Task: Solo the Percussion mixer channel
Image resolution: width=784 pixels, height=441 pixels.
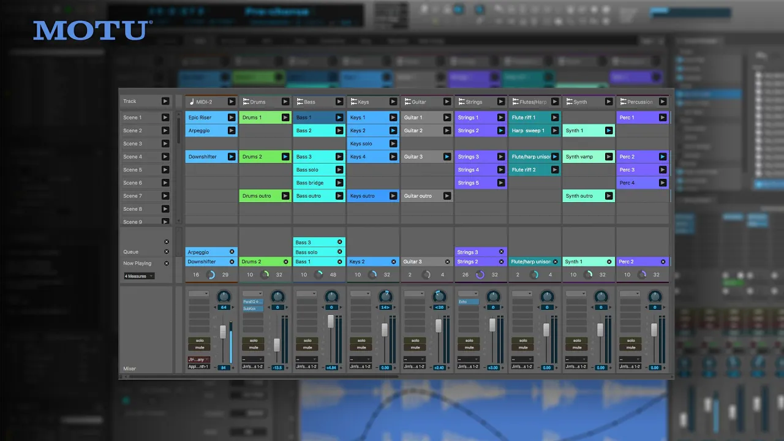Action: (631, 341)
